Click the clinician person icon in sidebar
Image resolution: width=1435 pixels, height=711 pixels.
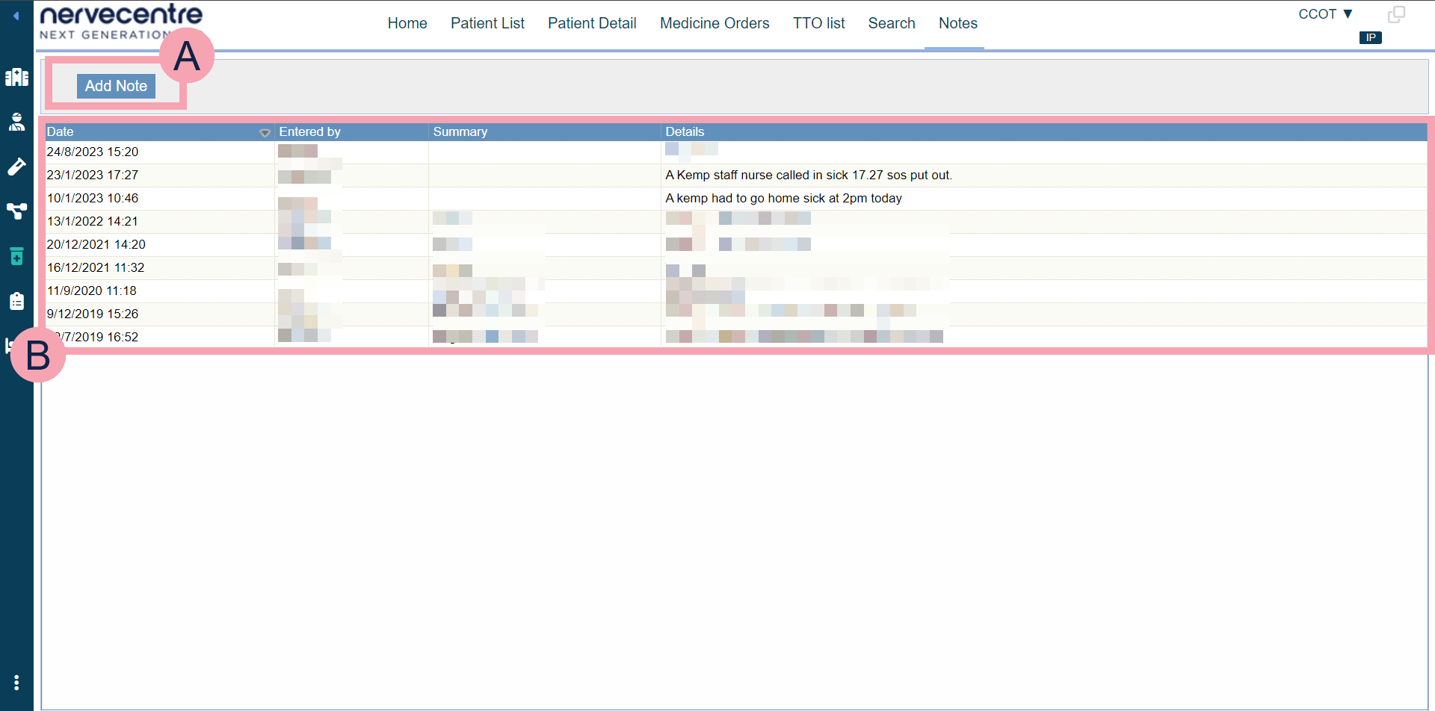pyautogui.click(x=16, y=122)
